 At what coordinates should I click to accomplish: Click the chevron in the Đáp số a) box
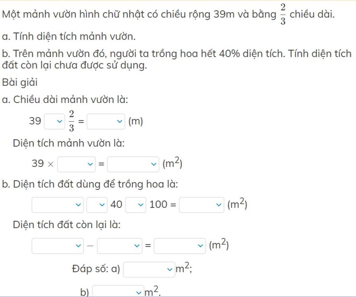pos(170,270)
